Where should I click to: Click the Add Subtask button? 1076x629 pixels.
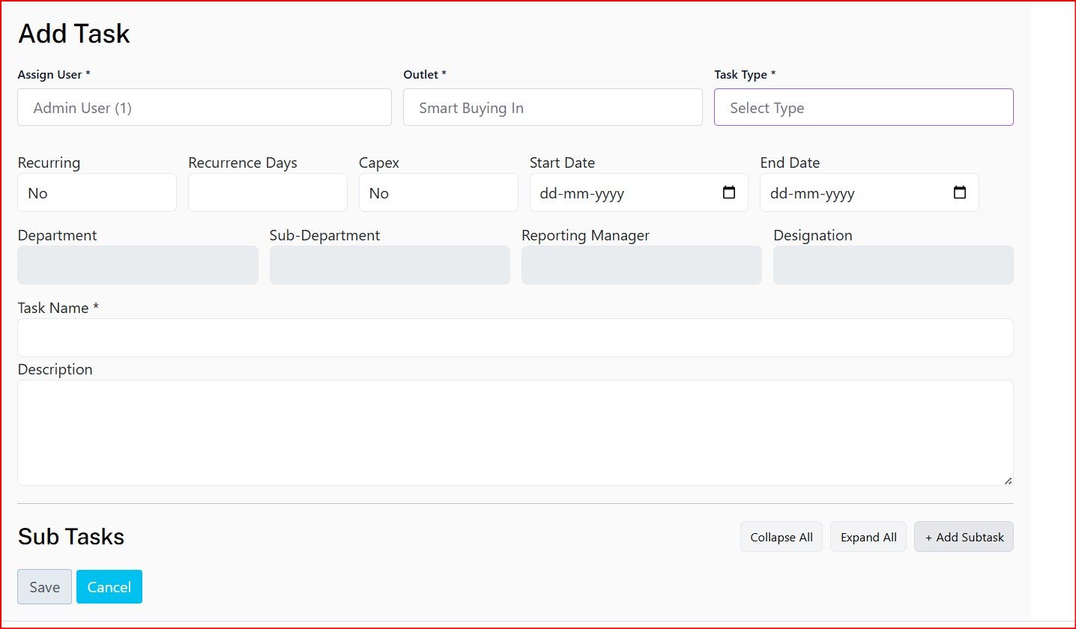click(x=963, y=537)
